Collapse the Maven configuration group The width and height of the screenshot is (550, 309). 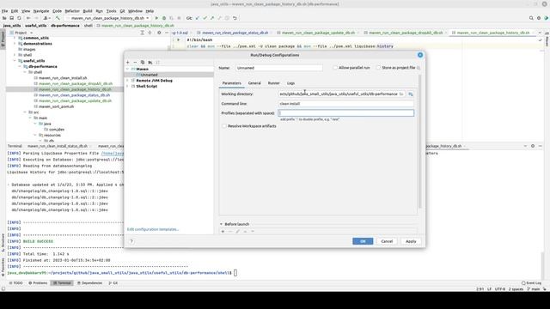(x=128, y=69)
